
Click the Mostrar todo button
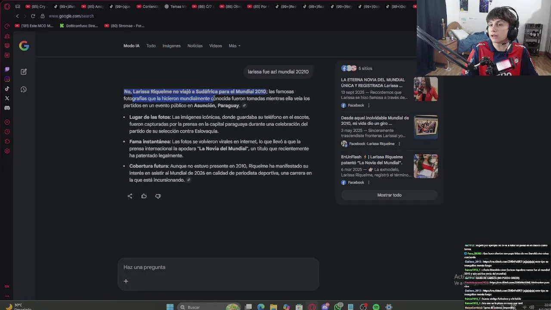pos(389,195)
